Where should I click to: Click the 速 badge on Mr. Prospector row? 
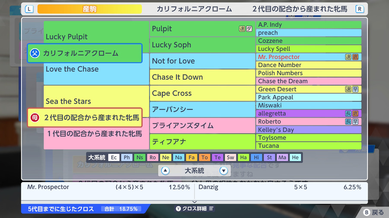pos(348,57)
